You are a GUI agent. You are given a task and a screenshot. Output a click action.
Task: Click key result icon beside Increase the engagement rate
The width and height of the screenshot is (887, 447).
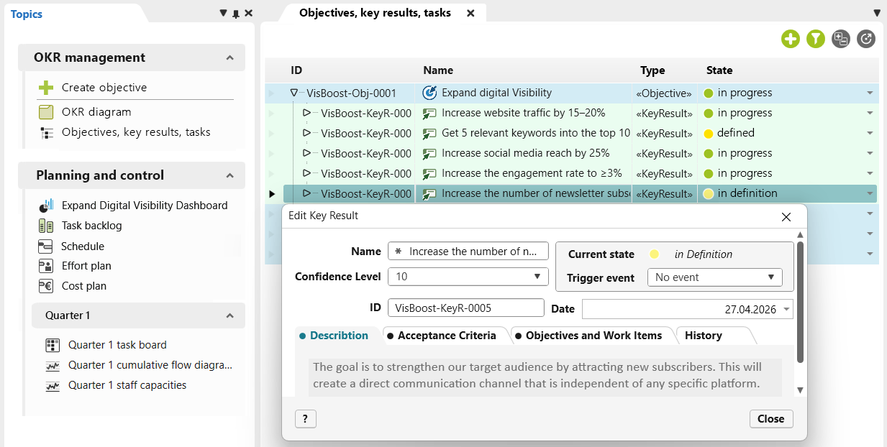point(429,173)
